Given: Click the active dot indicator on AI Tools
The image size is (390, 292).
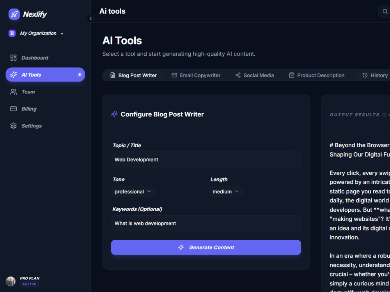Looking at the screenshot, I should [x=80, y=74].
